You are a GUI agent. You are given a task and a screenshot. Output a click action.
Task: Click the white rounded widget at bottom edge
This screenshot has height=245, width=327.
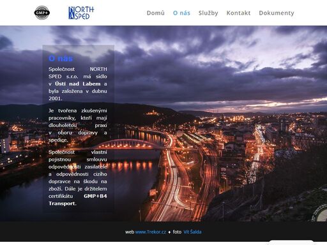coord(291,242)
